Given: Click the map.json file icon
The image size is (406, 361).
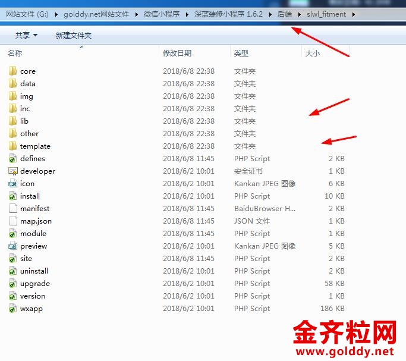Looking at the screenshot, I should click(12, 221).
